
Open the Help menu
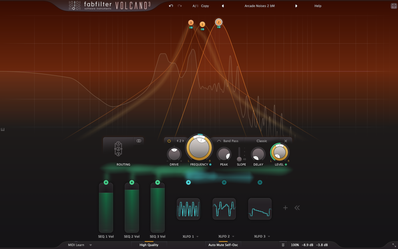tap(318, 6)
